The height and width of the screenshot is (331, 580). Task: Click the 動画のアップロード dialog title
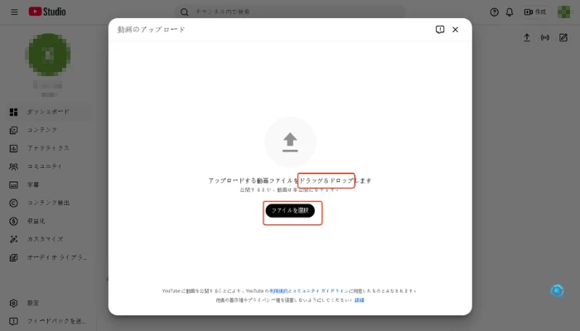[152, 30]
